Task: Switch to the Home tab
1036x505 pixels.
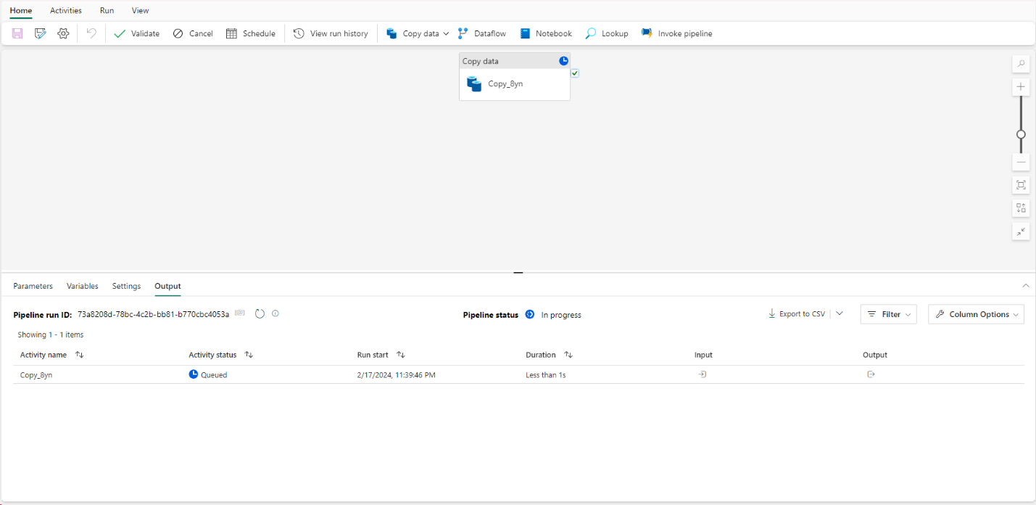Action: click(x=21, y=11)
